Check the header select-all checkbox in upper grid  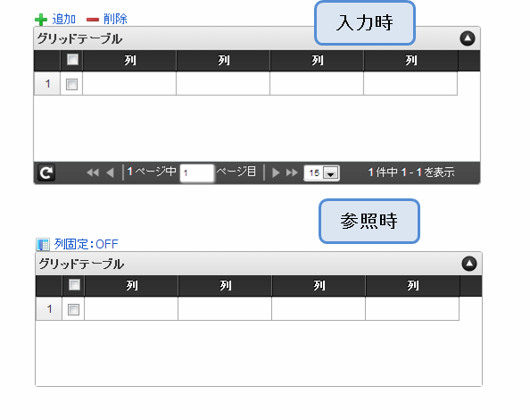point(72,59)
